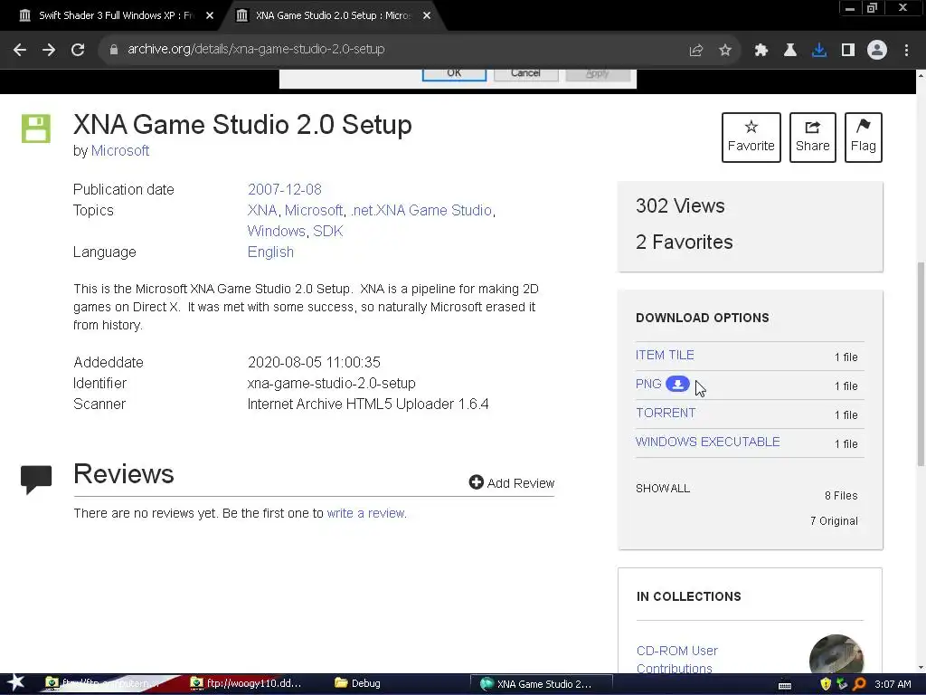Click the TORRENT download option
Viewport: 926px width, 695px height.
coord(666,413)
